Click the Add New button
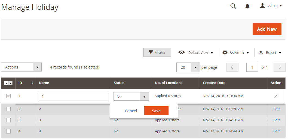288x140 pixels. 266,29
